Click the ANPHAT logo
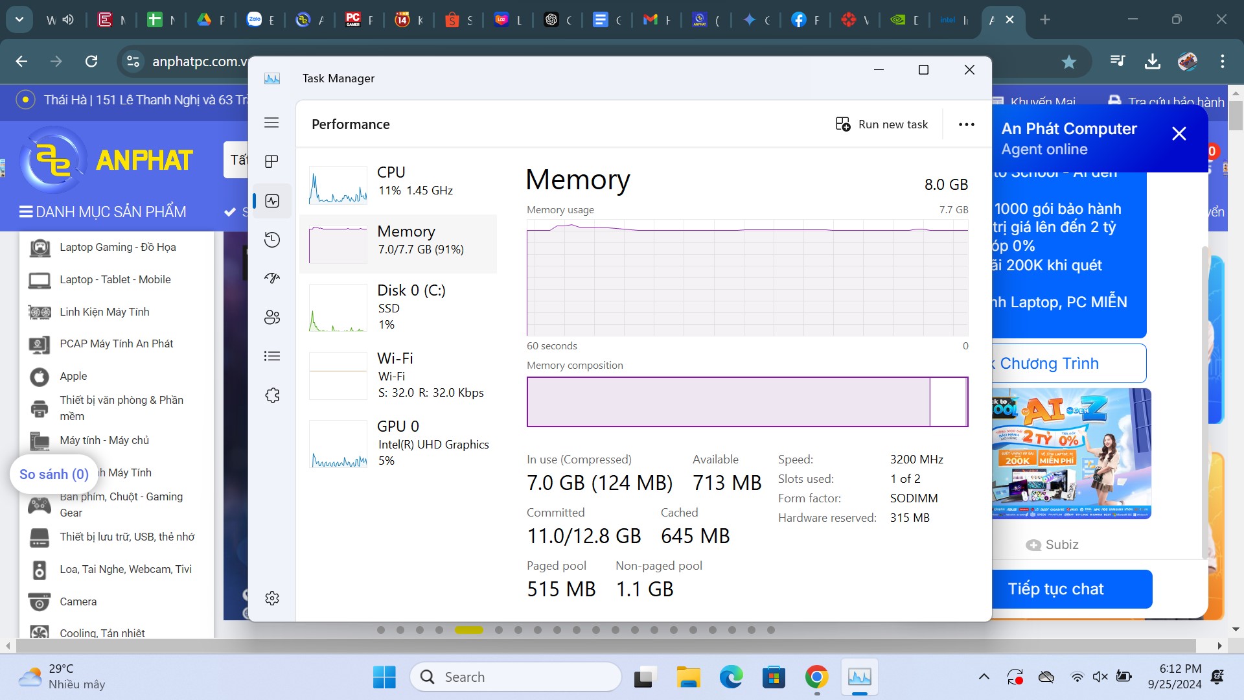 [107, 160]
